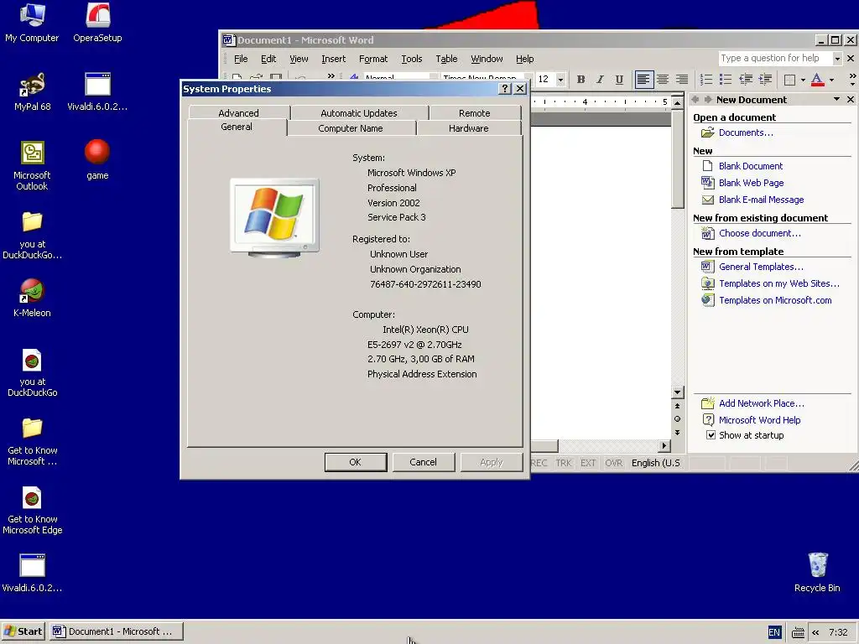Click the increase indent icon
859x644 pixels.
765,80
